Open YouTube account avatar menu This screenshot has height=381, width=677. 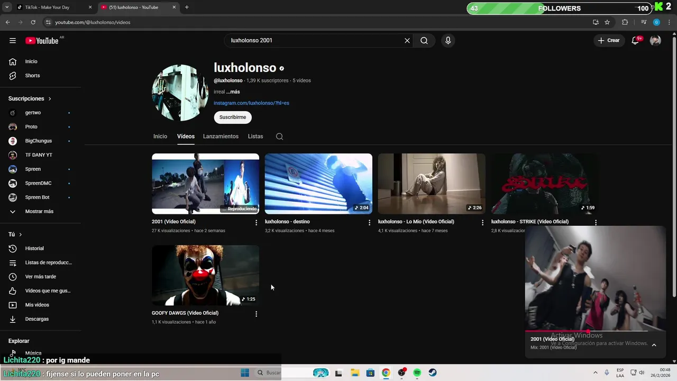655,41
